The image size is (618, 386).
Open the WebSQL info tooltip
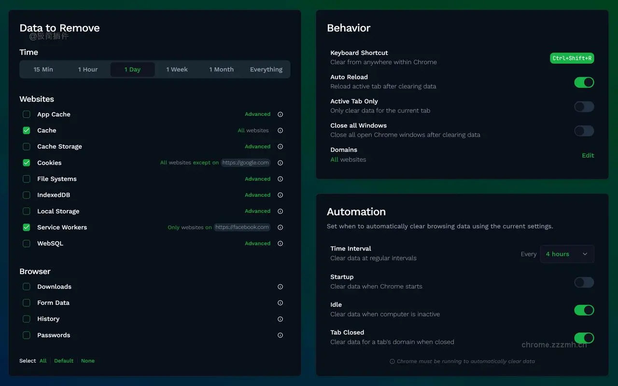[x=280, y=243]
